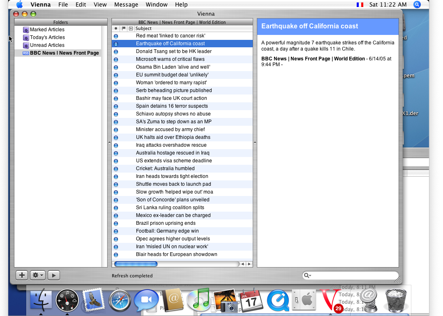Image resolution: width=443 pixels, height=316 pixels.
Task: Toggle unread dot for 'Microsoft warns of critical flaws'
Action: click(x=116, y=60)
